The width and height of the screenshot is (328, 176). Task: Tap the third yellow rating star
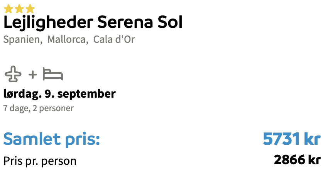[x=30, y=9]
